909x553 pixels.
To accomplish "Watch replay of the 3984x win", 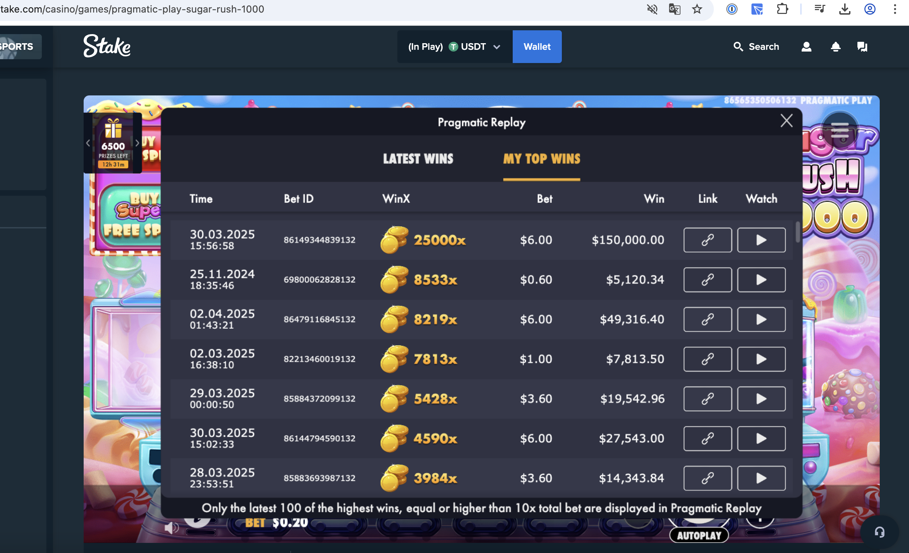I will tap(761, 478).
